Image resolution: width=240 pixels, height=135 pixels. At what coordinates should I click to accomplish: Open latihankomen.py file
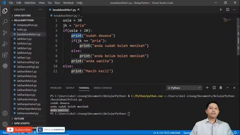(27, 99)
